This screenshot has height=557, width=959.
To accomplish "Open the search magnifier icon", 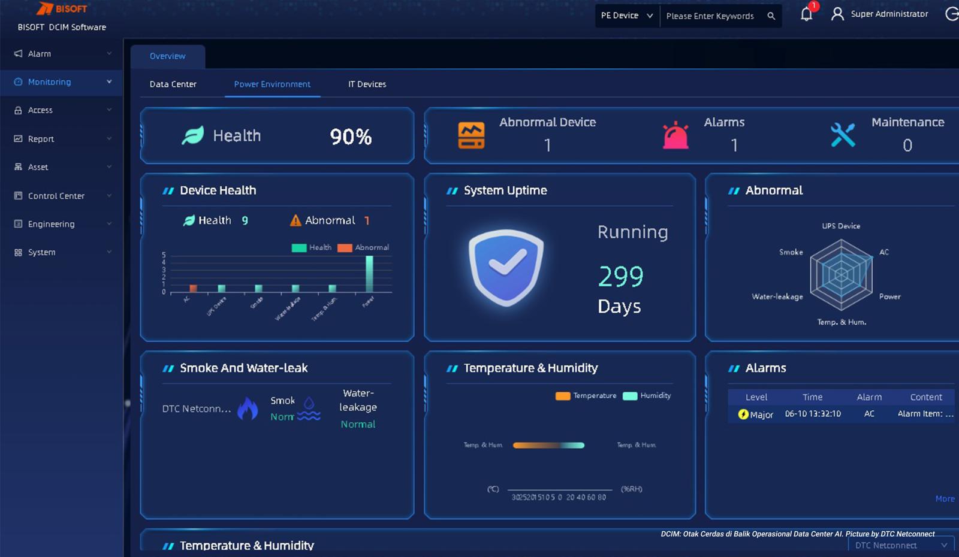I will (x=771, y=16).
